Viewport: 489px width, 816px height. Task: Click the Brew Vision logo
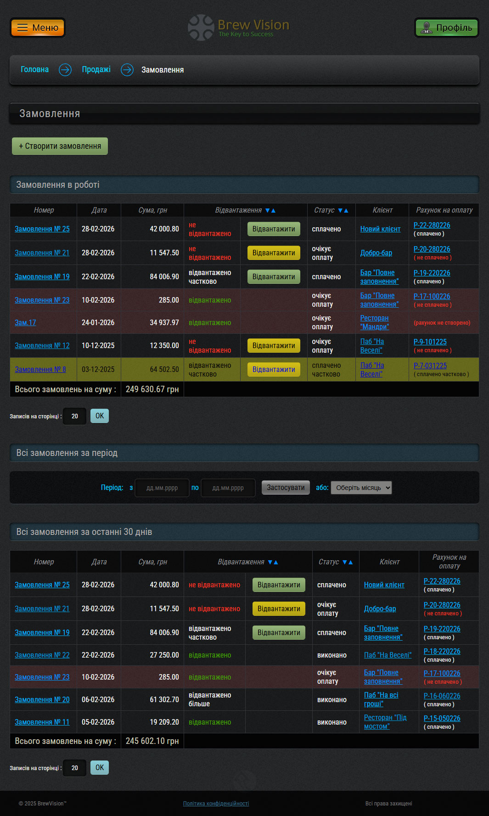click(239, 28)
